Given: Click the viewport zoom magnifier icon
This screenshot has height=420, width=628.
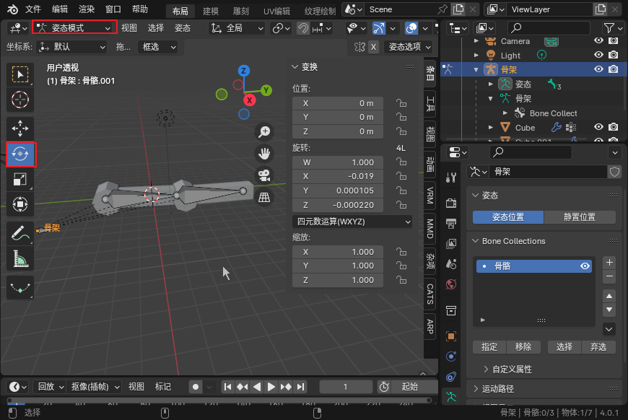Looking at the screenshot, I should pyautogui.click(x=265, y=131).
